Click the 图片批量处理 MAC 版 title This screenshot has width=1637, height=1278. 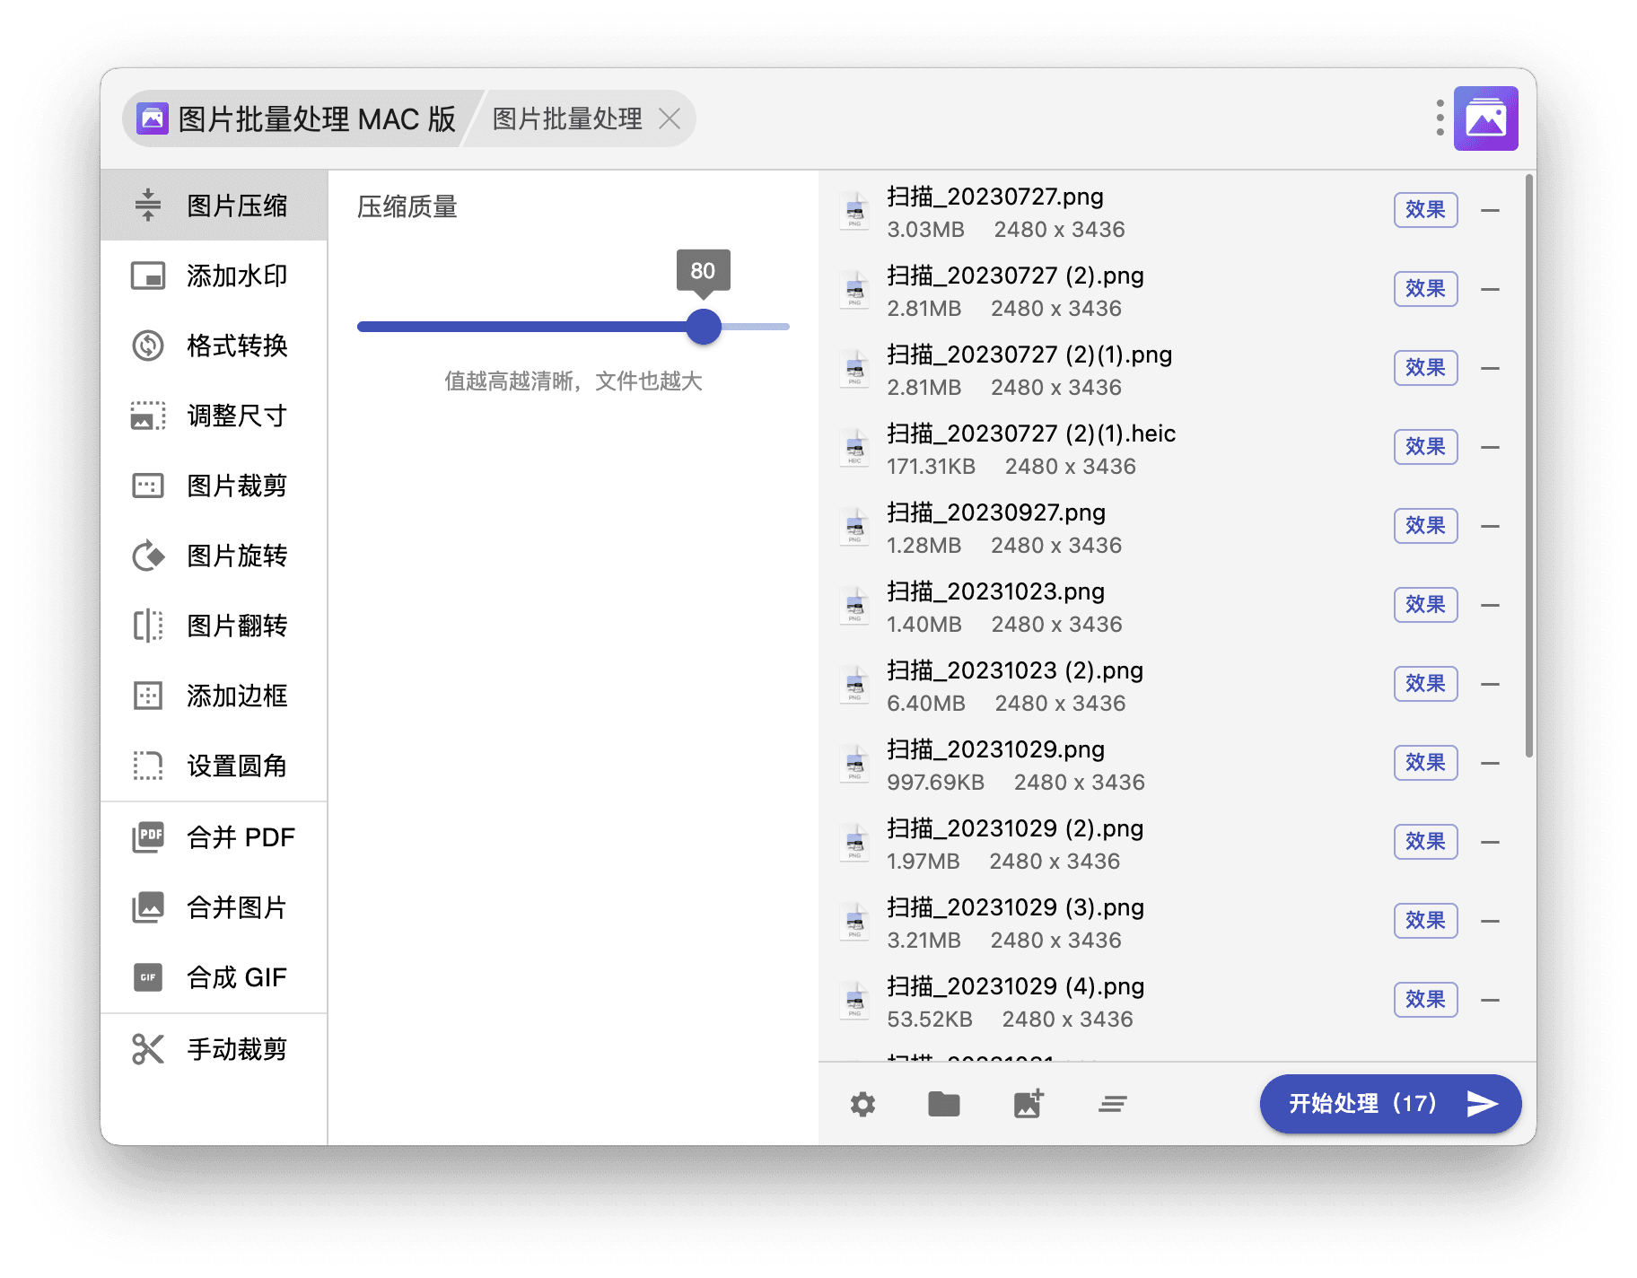click(317, 118)
